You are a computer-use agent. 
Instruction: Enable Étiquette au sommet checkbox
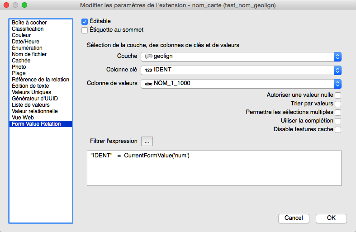coord(85,30)
